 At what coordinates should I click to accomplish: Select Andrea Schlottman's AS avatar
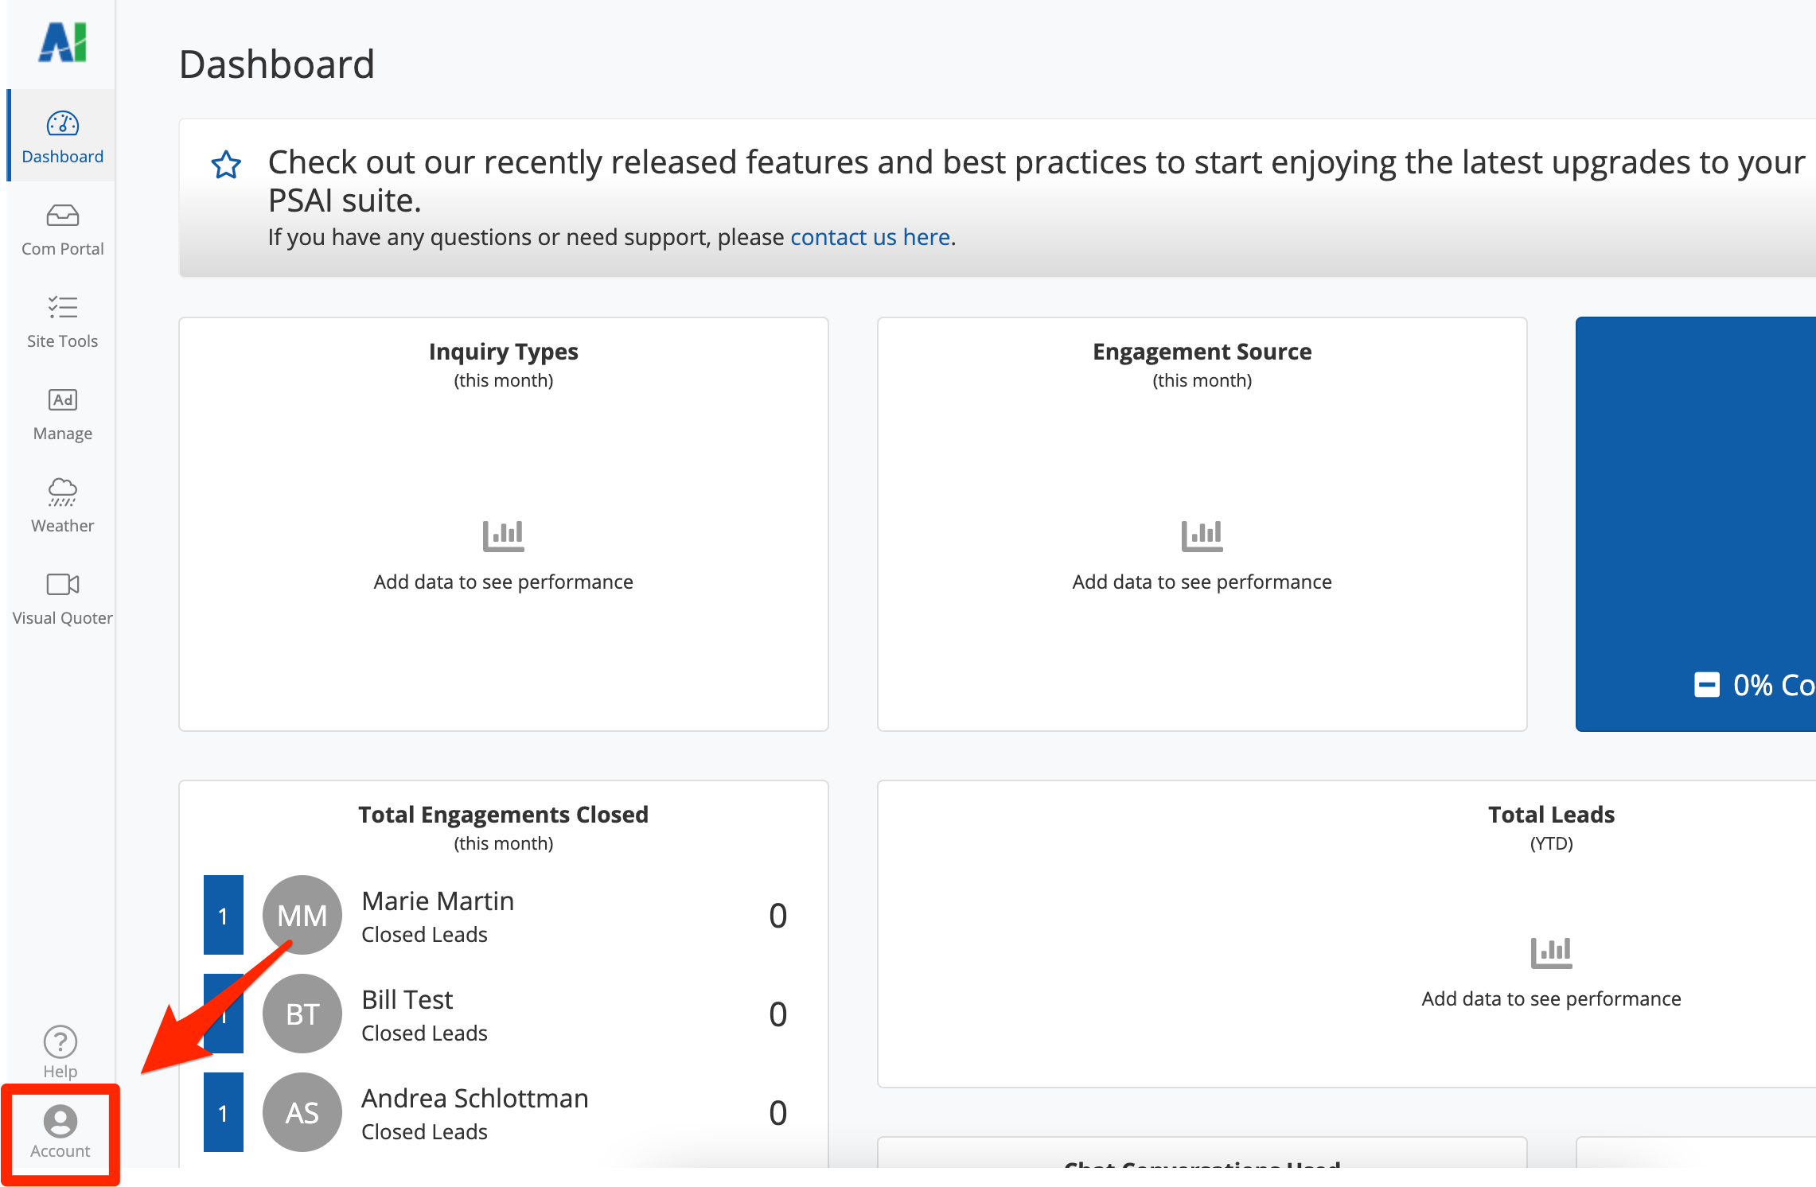pyautogui.click(x=302, y=1112)
